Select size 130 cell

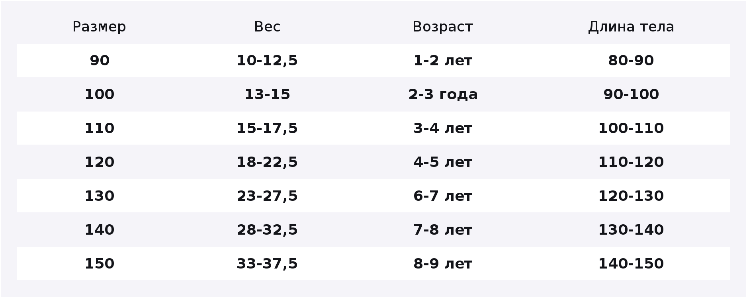[x=100, y=196]
